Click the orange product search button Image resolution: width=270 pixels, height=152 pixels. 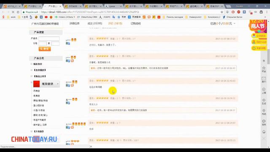point(45,49)
